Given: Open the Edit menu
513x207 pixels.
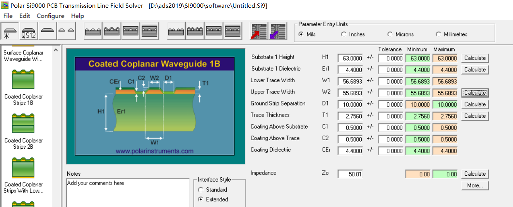Looking at the screenshot, I should [25, 16].
